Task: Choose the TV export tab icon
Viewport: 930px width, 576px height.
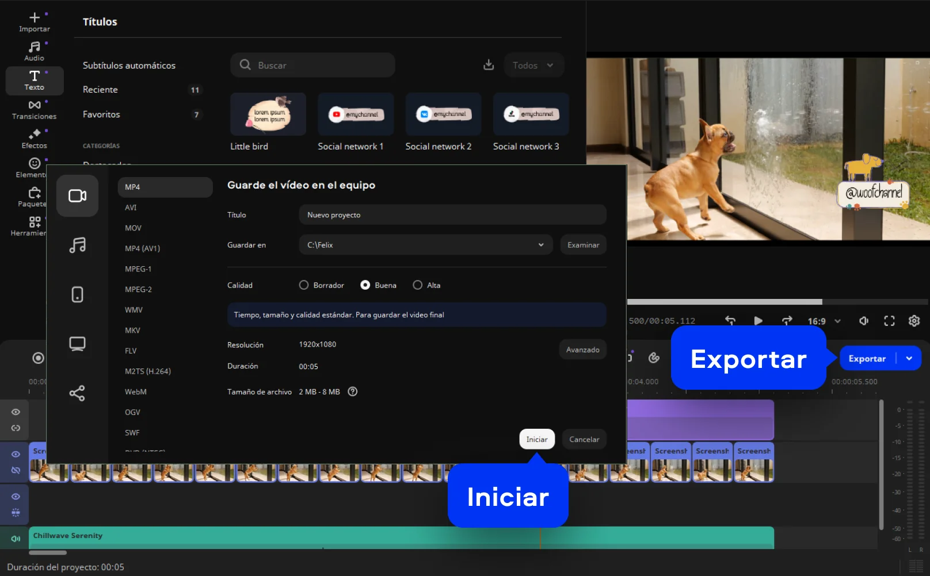Action: click(x=77, y=344)
